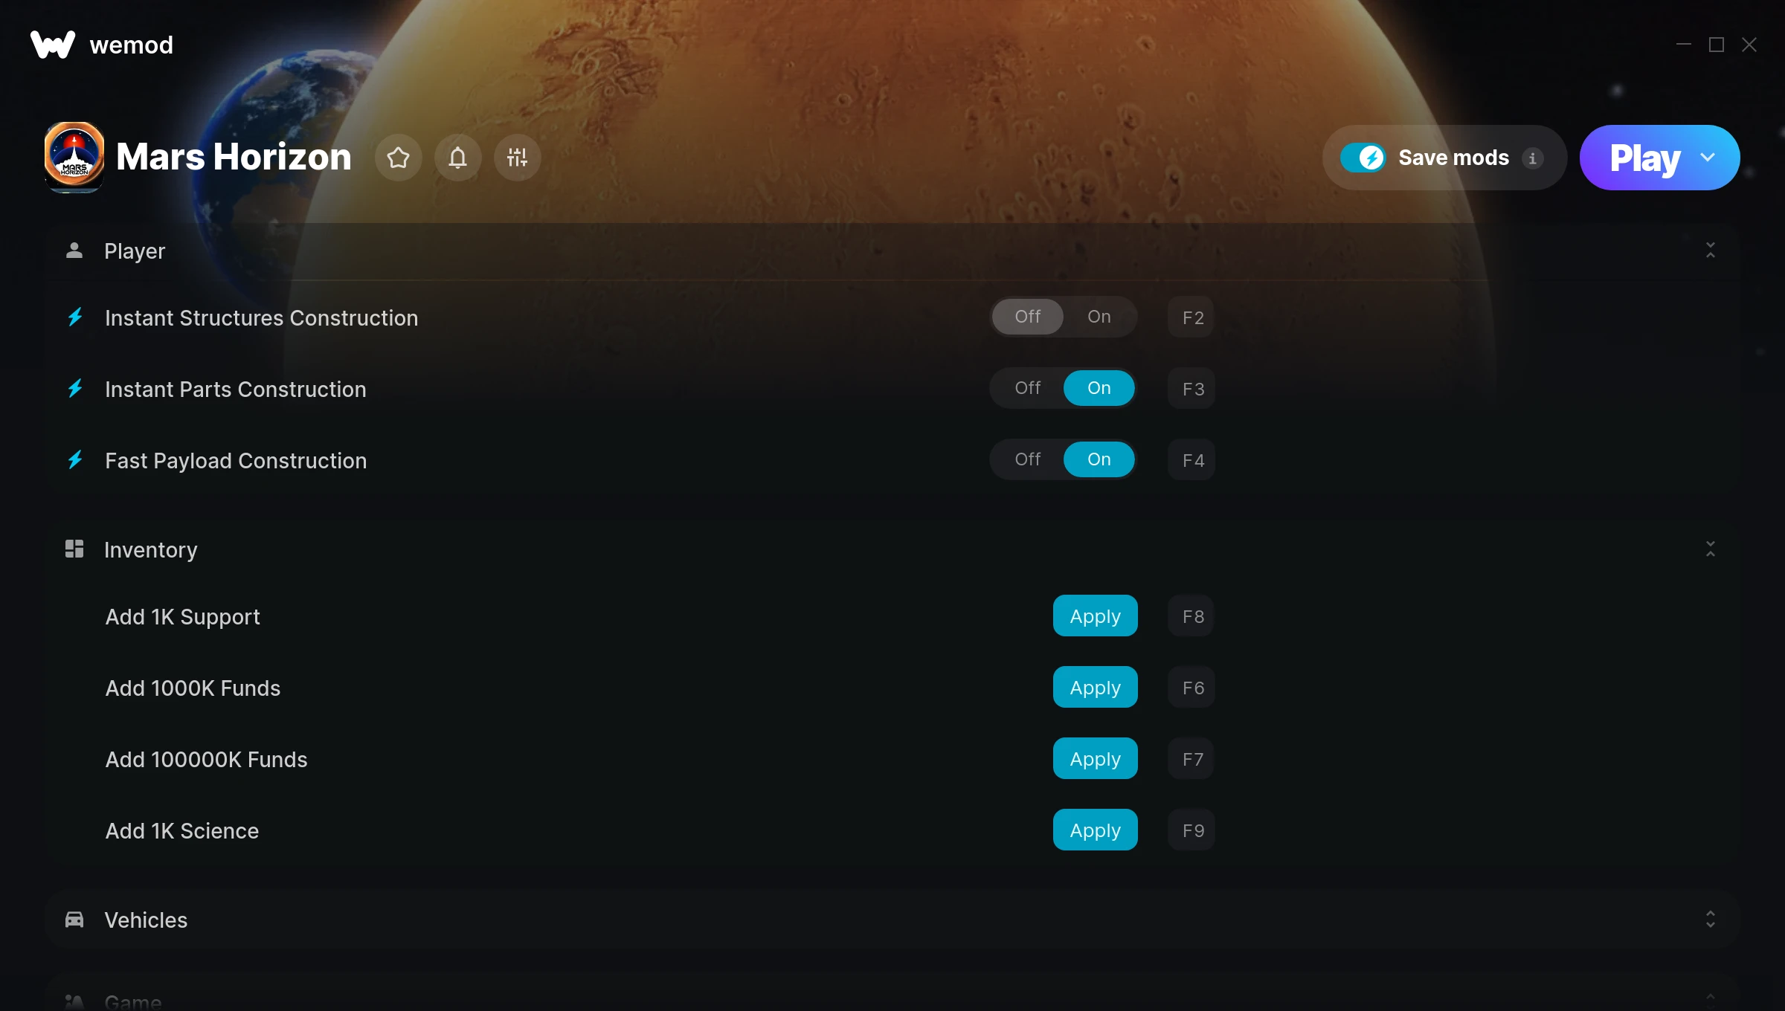Click the info icon next to Save mods
1785x1011 pixels.
click(x=1533, y=158)
